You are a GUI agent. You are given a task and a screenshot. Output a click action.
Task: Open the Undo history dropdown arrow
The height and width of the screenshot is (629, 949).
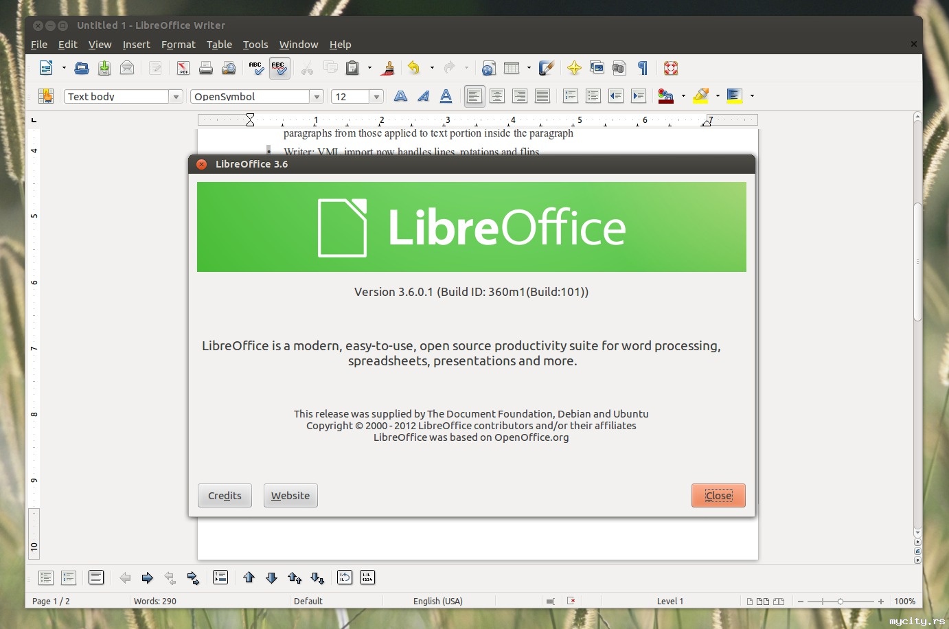(x=432, y=67)
